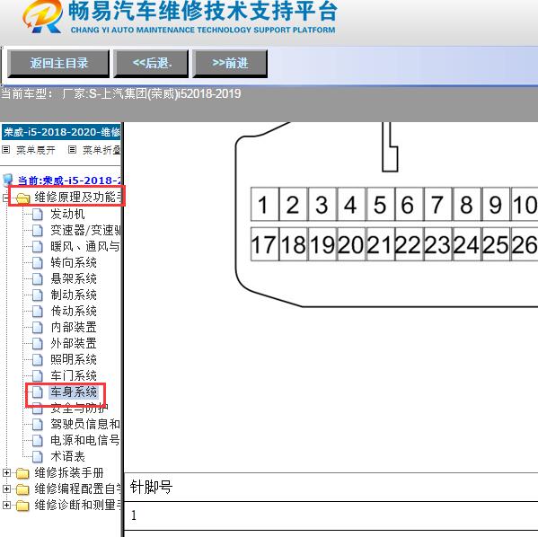538x537 pixels.
Task: Open the 制动系统 page
Action: point(74,295)
